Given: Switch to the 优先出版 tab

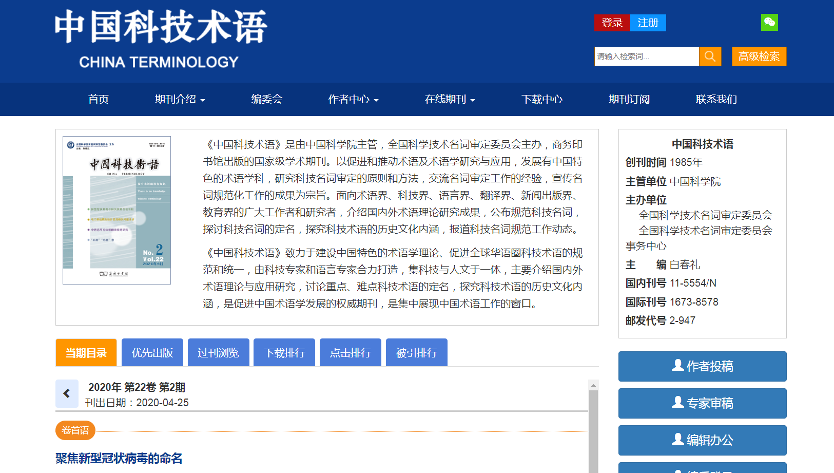Looking at the screenshot, I should click(152, 353).
